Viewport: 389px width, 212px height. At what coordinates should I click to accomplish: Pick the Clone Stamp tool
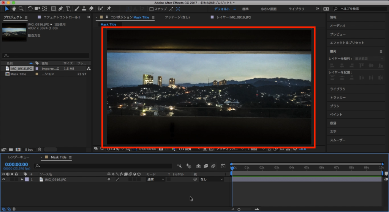(84, 8)
